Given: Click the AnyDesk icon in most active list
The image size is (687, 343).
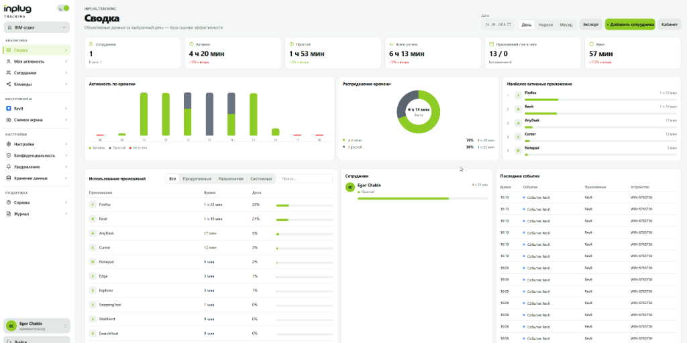Looking at the screenshot, I should pyautogui.click(x=518, y=123).
